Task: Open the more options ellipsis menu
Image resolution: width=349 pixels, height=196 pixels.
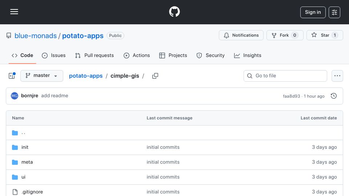Action: (x=337, y=76)
